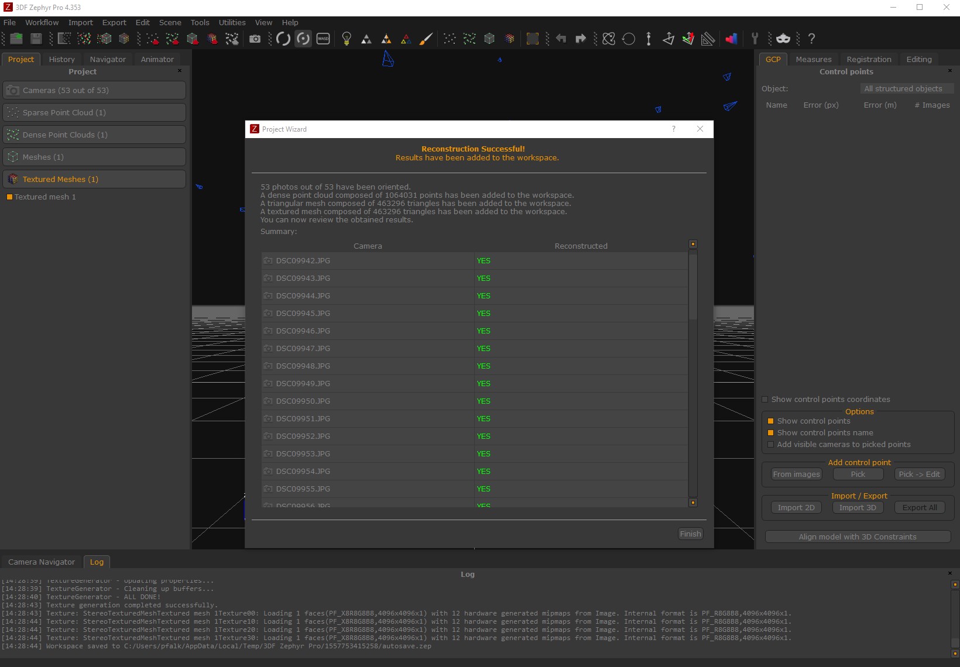Enable Show control points coordinates checkbox

(764, 400)
